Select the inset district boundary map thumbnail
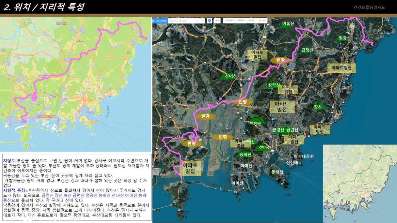This screenshot has height=223, width=397. [x=360, y=184]
